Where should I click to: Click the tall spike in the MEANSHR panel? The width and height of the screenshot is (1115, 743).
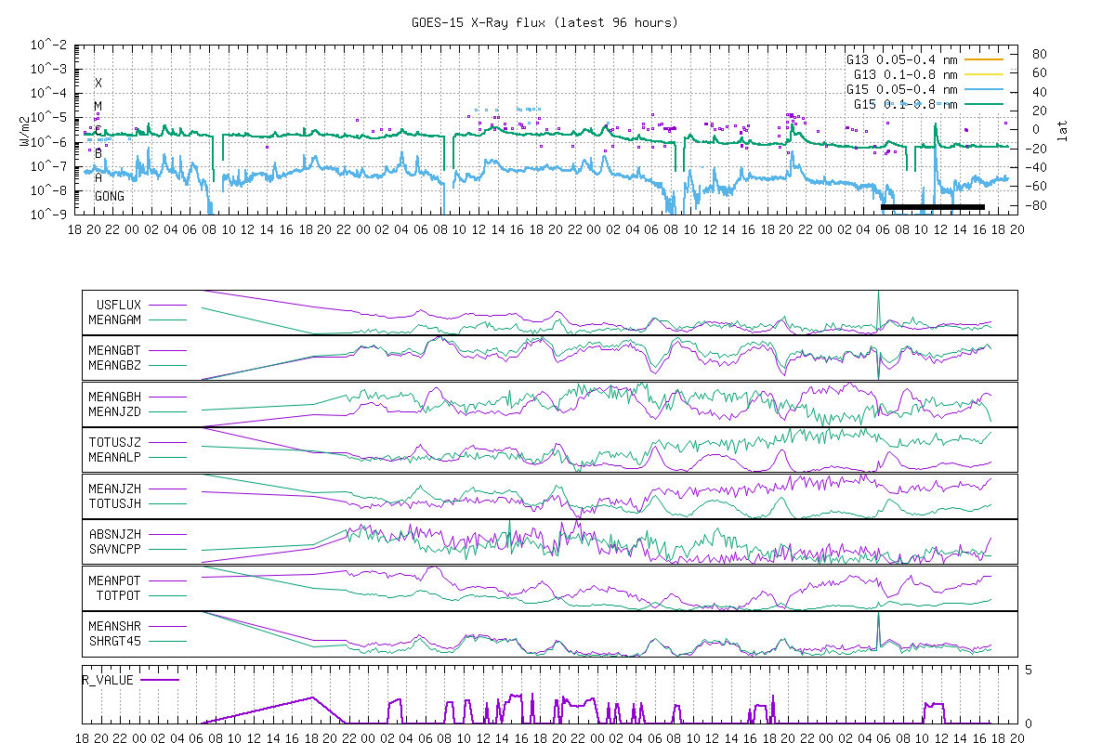(x=878, y=632)
